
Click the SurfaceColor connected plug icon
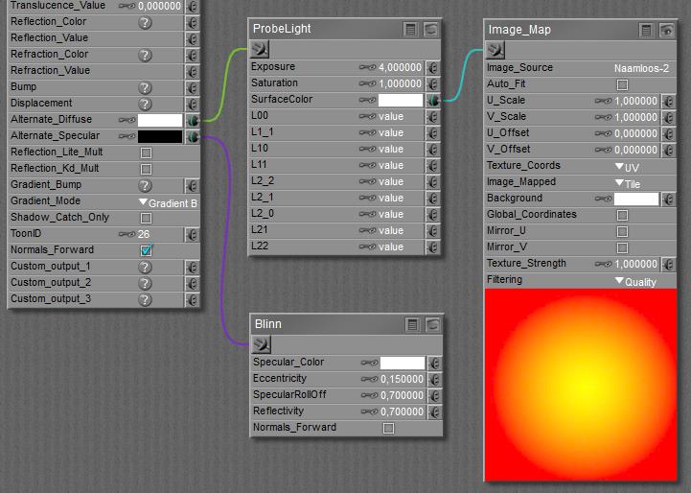(x=433, y=100)
